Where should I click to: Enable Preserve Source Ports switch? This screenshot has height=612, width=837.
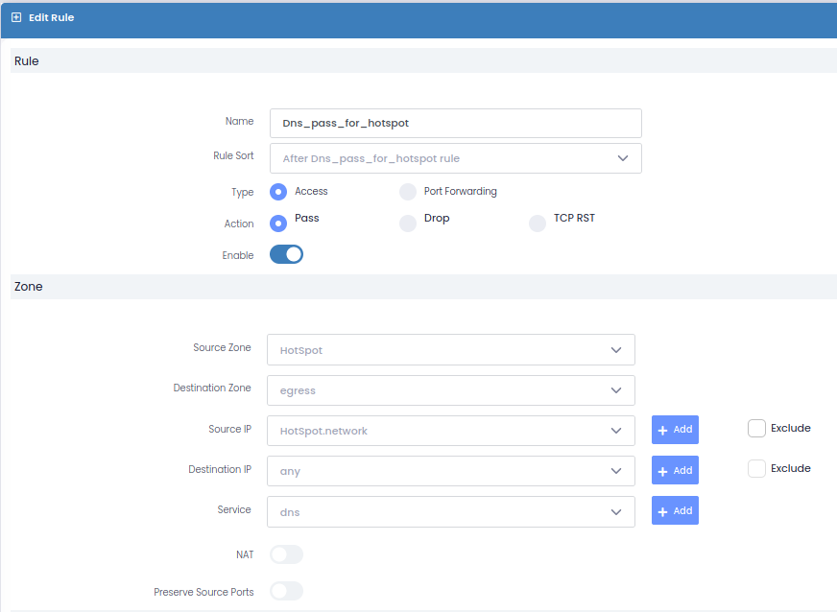(x=286, y=591)
